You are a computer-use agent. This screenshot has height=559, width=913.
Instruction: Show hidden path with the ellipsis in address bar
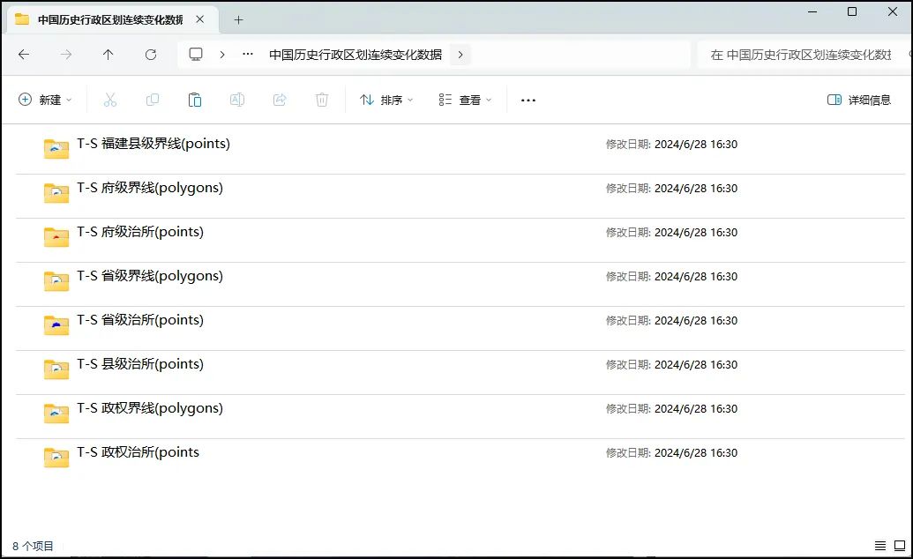tap(248, 54)
